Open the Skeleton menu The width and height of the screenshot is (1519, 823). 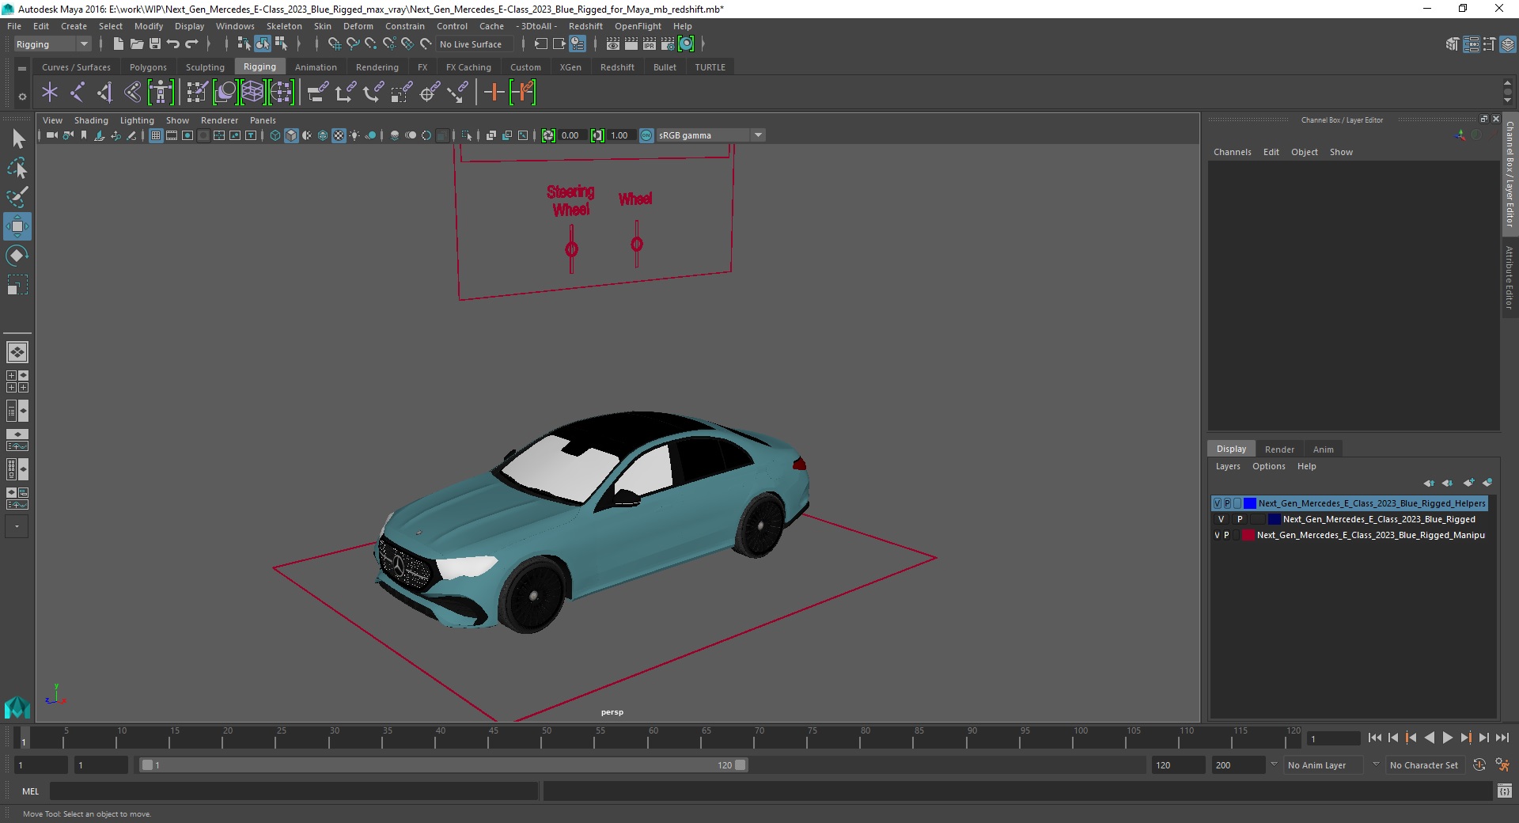pos(284,26)
